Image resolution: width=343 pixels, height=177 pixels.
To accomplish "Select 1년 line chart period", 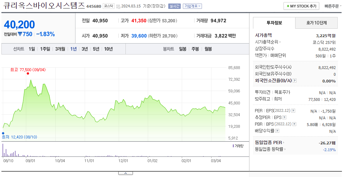I will tap(73, 49).
